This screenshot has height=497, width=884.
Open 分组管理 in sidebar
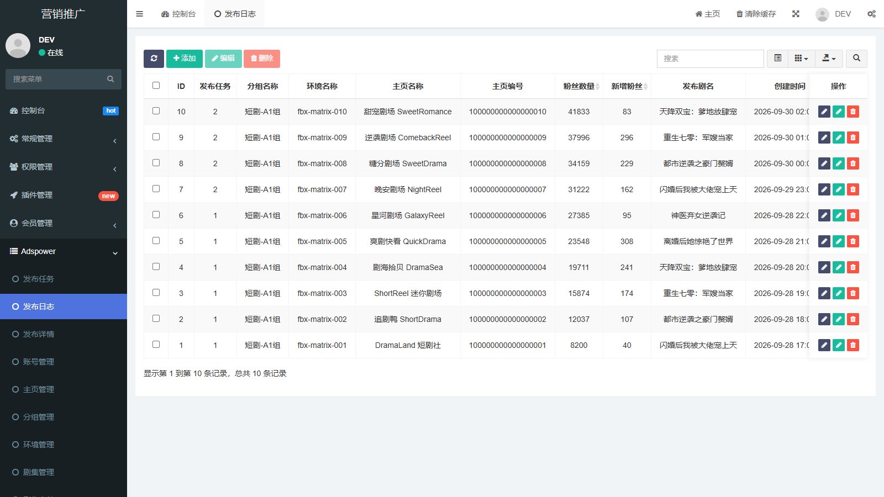tap(64, 417)
